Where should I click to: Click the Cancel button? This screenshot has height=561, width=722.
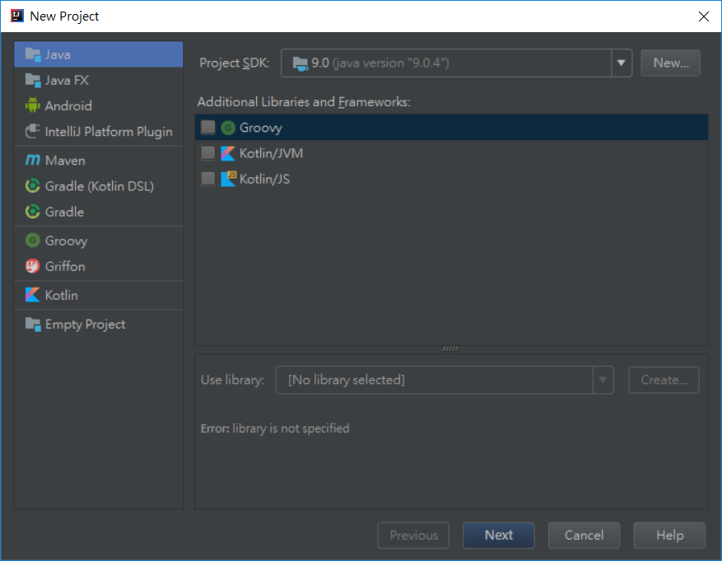pos(584,535)
